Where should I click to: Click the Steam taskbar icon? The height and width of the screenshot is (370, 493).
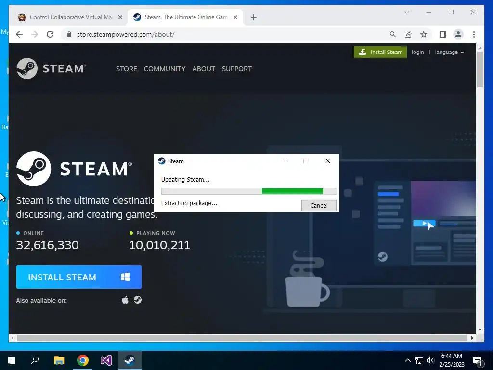pos(130,360)
